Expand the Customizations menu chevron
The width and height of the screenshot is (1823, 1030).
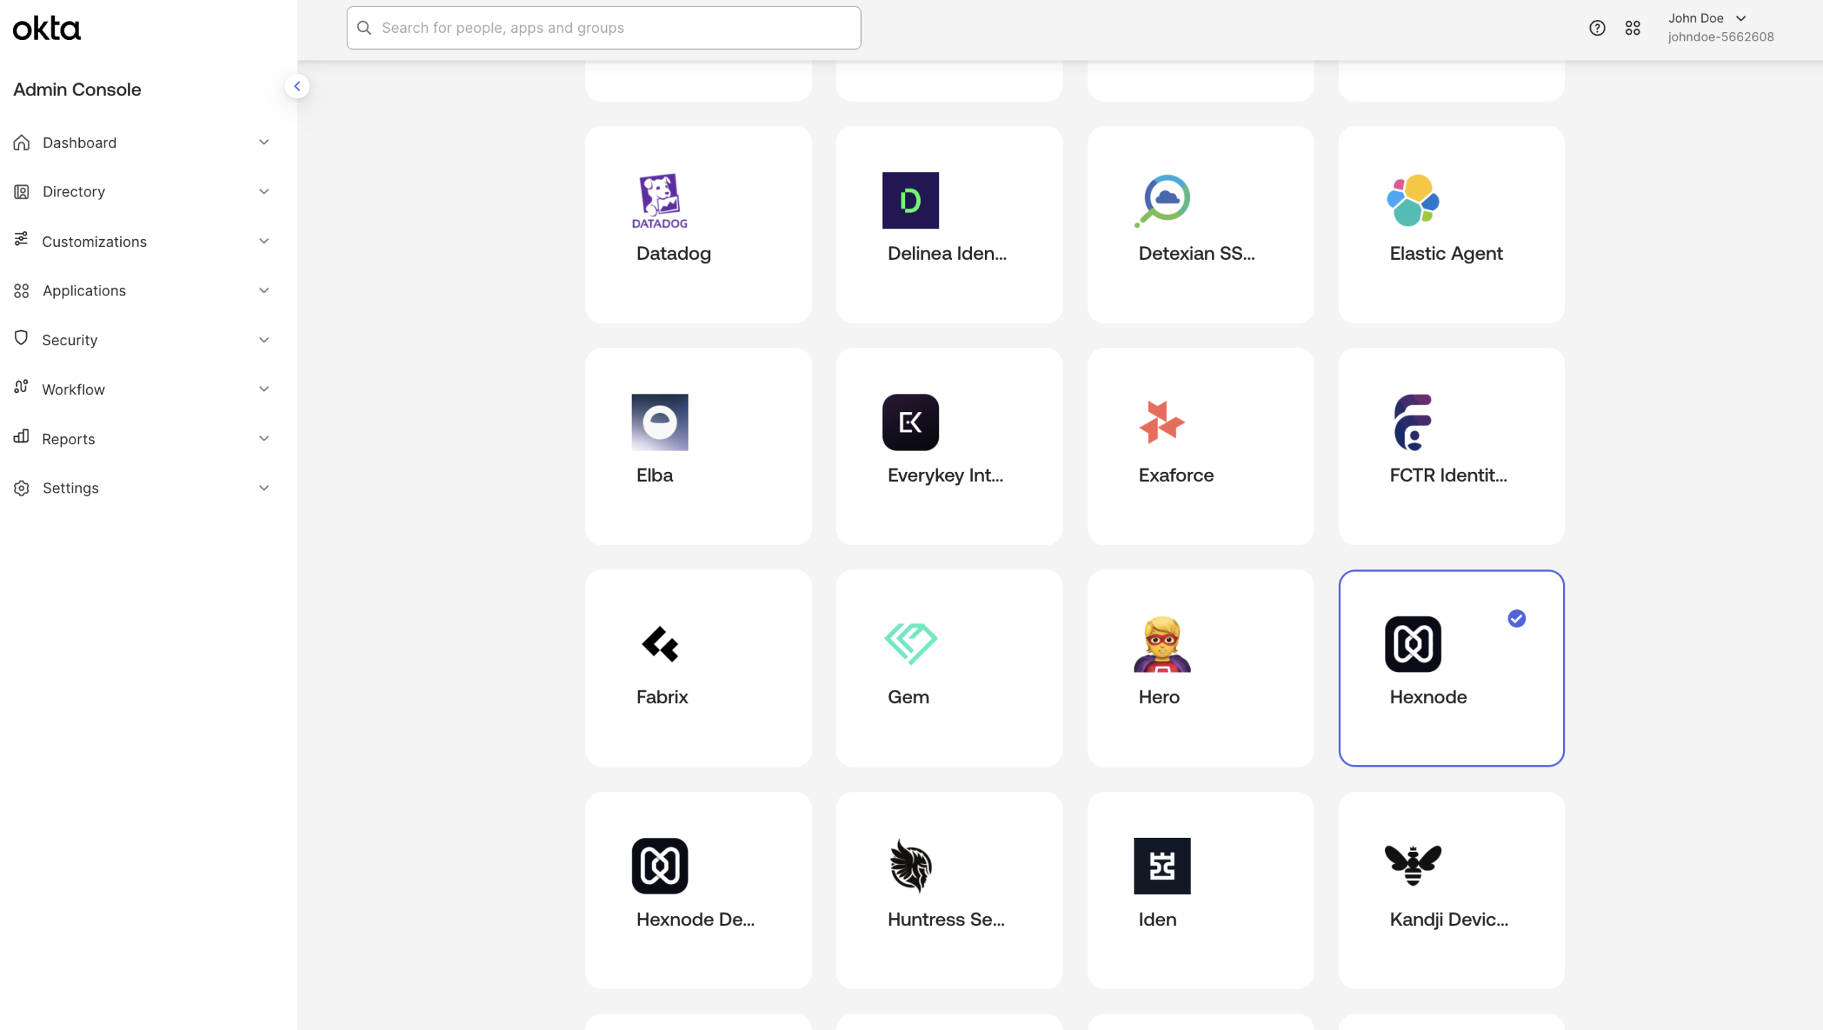pyautogui.click(x=264, y=241)
